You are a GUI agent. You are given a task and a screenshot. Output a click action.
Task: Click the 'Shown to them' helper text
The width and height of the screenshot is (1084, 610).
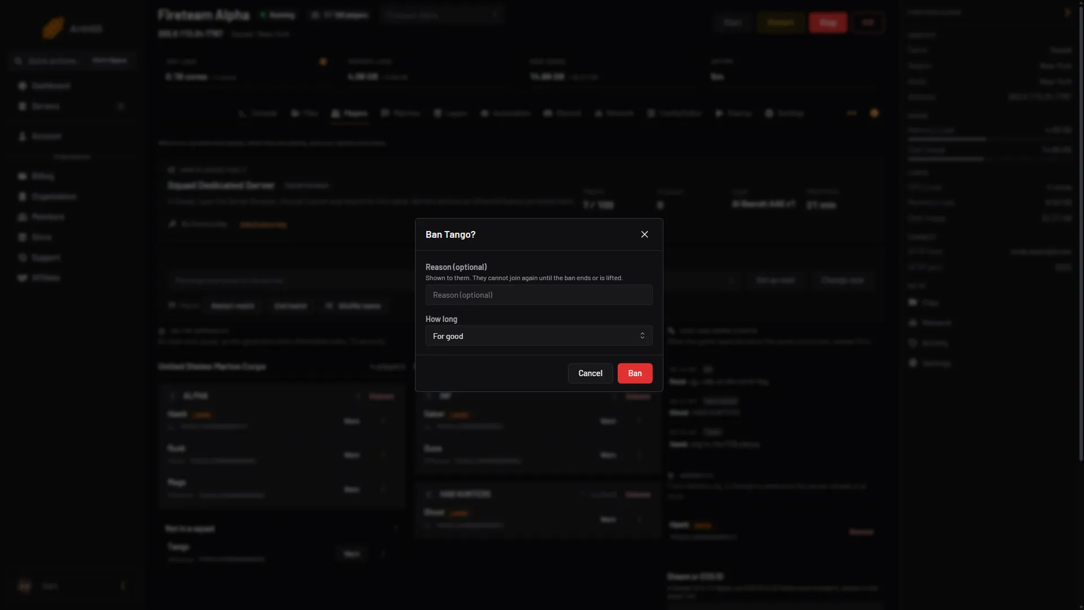tap(524, 278)
